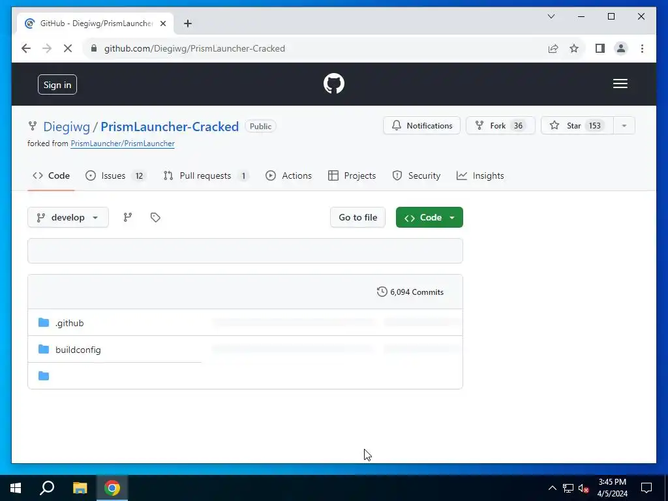Open the notification center icon
The height and width of the screenshot is (501, 668).
pos(646,488)
